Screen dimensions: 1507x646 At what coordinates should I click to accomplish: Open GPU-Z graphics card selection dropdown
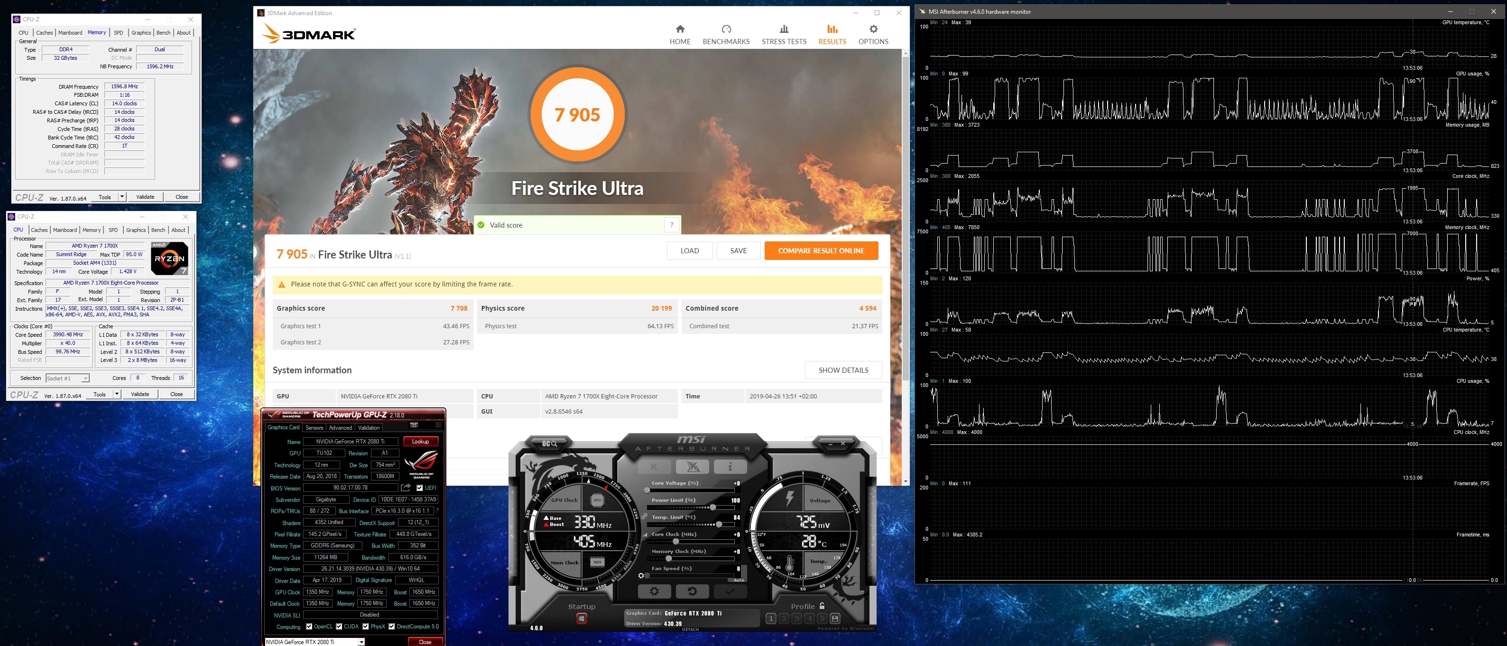click(x=361, y=642)
